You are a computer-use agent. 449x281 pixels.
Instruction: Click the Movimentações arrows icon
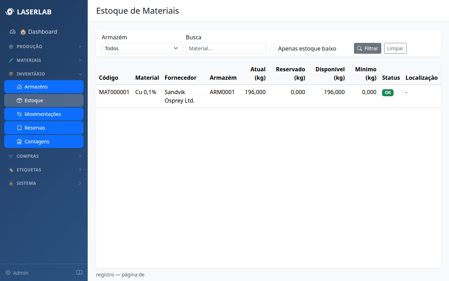(x=19, y=114)
